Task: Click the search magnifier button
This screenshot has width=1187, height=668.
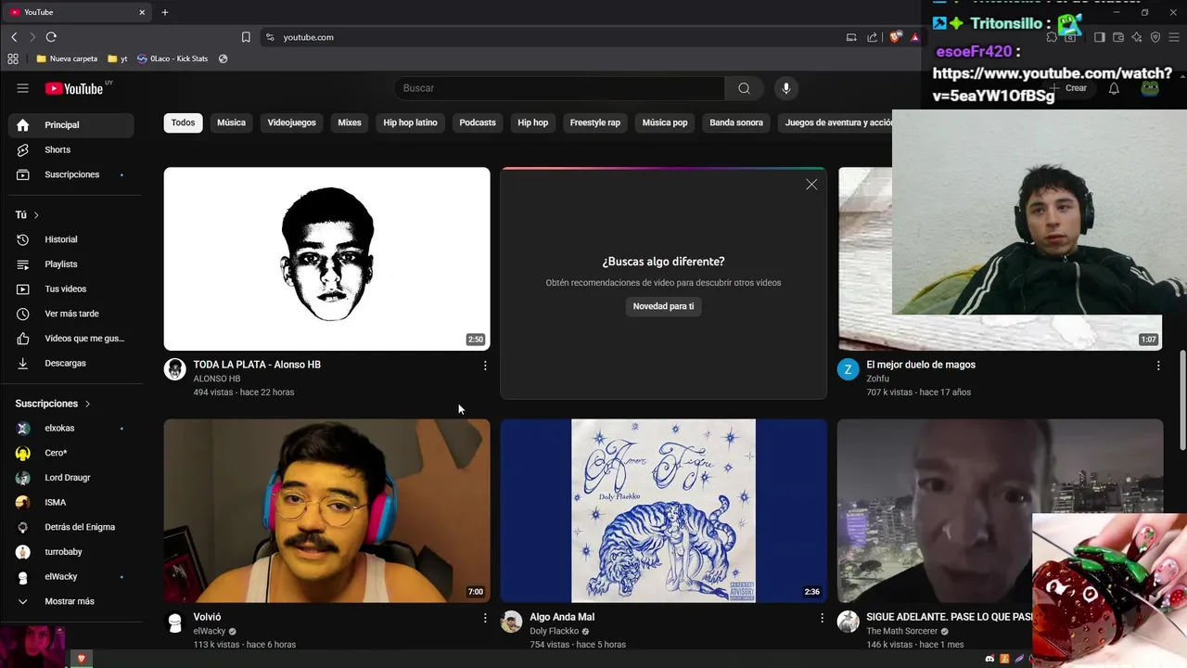Action: 744,88
